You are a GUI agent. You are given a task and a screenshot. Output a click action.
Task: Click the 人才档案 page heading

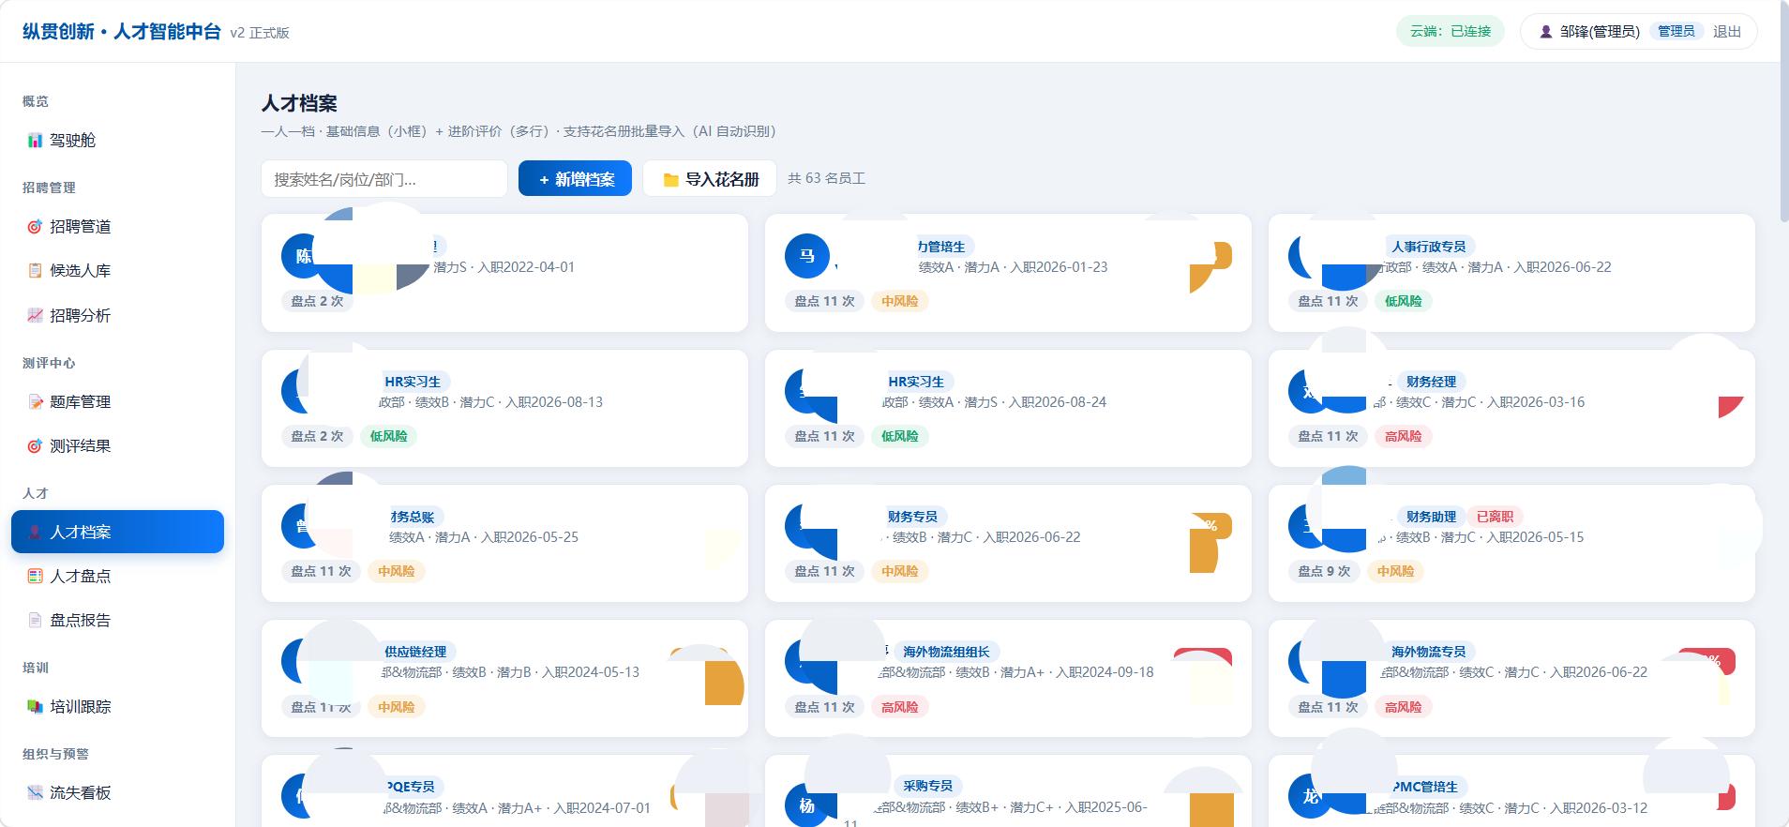coord(299,103)
